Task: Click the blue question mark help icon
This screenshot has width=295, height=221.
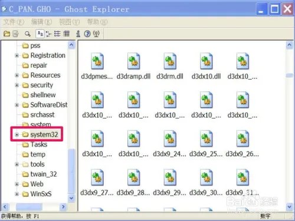Action: click(87, 34)
